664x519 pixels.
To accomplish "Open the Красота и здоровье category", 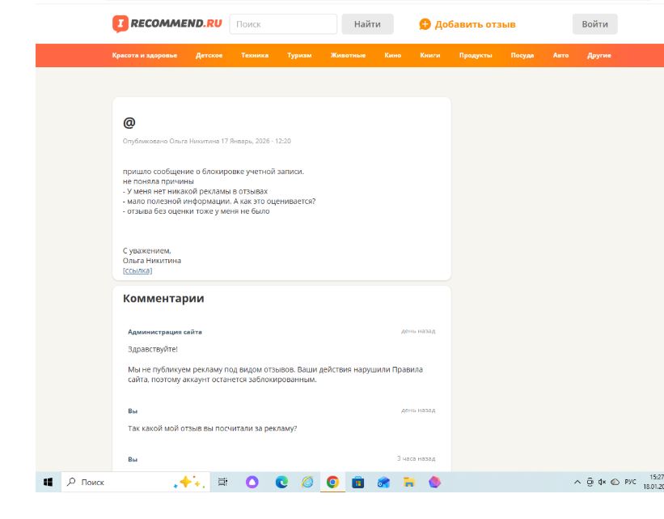I will [x=145, y=56].
